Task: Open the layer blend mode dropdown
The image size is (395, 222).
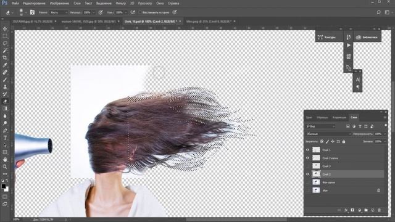Action: (x=328, y=134)
